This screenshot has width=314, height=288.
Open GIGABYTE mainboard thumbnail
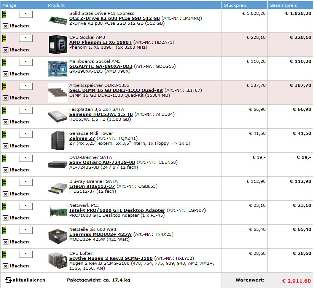pyautogui.click(x=58, y=69)
